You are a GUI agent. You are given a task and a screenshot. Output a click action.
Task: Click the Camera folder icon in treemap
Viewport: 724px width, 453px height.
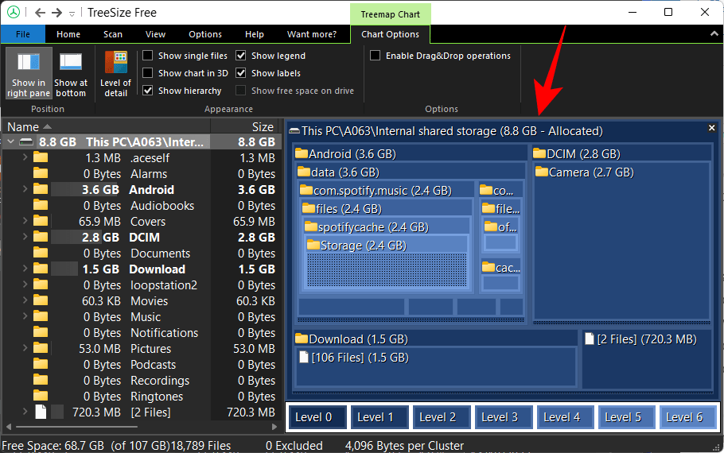tap(542, 172)
